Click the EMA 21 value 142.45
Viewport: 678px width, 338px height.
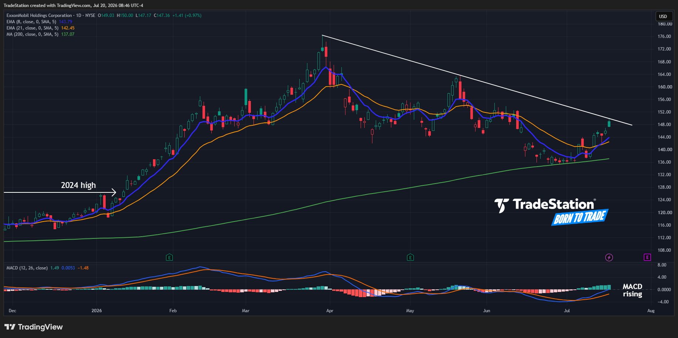click(68, 28)
